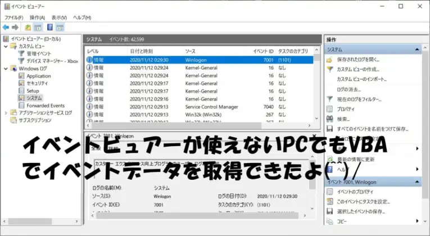Click the funnel icon for filtering current log
This screenshot has height=236, width=430.
[x=330, y=99]
